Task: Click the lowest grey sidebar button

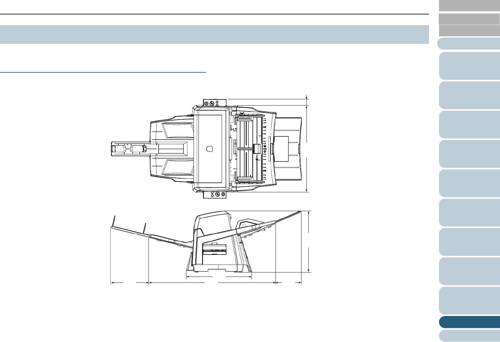Action: point(469,31)
